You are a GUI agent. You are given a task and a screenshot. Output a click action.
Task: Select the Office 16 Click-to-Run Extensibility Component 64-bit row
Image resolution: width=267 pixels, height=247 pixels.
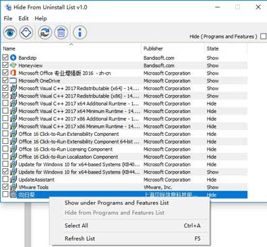pyautogui.click(x=125, y=141)
